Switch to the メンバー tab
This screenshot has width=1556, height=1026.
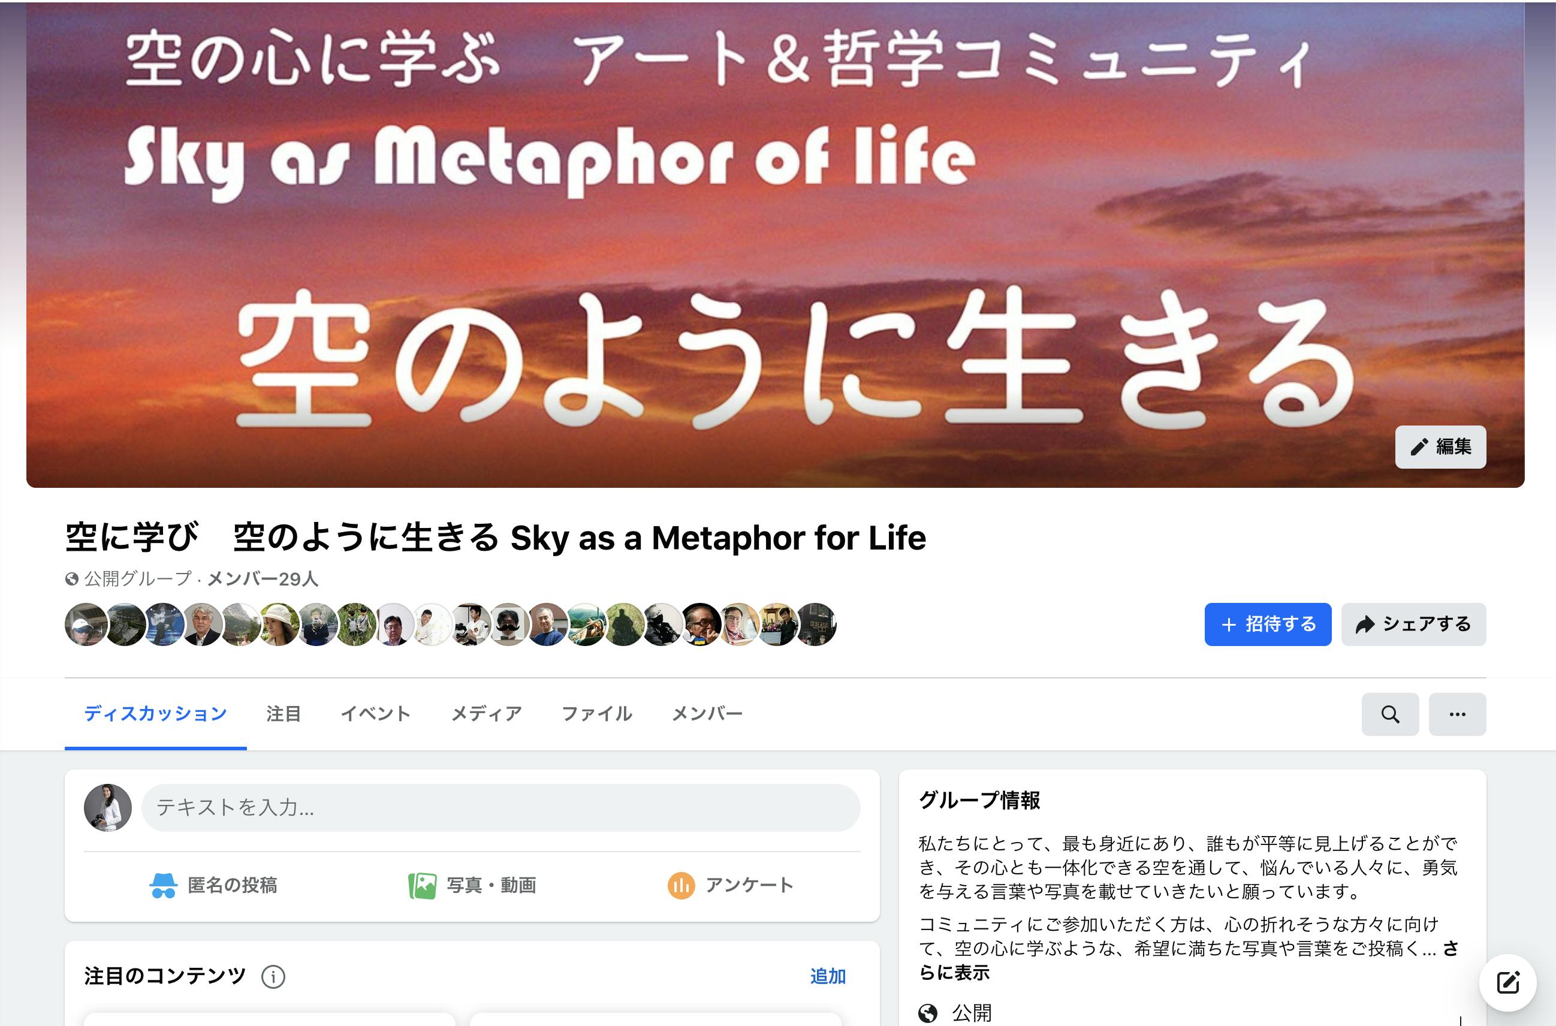tap(707, 714)
